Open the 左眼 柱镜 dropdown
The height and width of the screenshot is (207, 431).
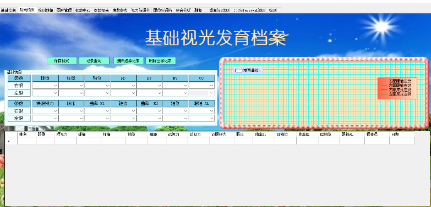(81, 93)
